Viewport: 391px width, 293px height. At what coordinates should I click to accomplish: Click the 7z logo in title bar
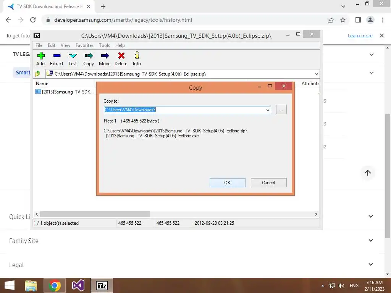point(37,35)
